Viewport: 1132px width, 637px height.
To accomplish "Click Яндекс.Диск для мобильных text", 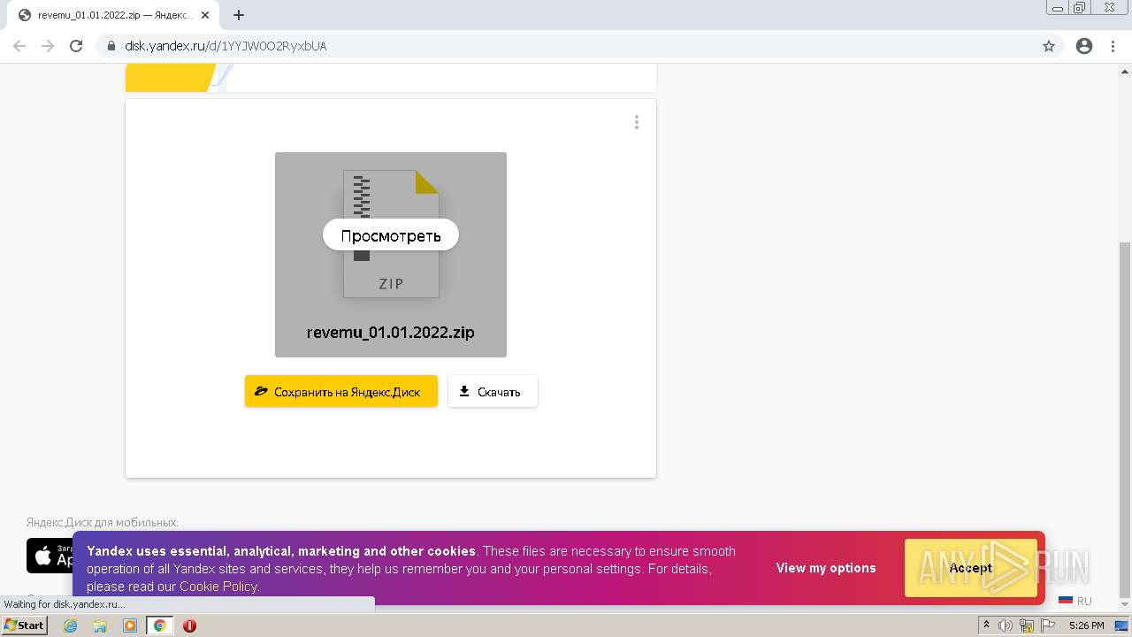I will (102, 523).
